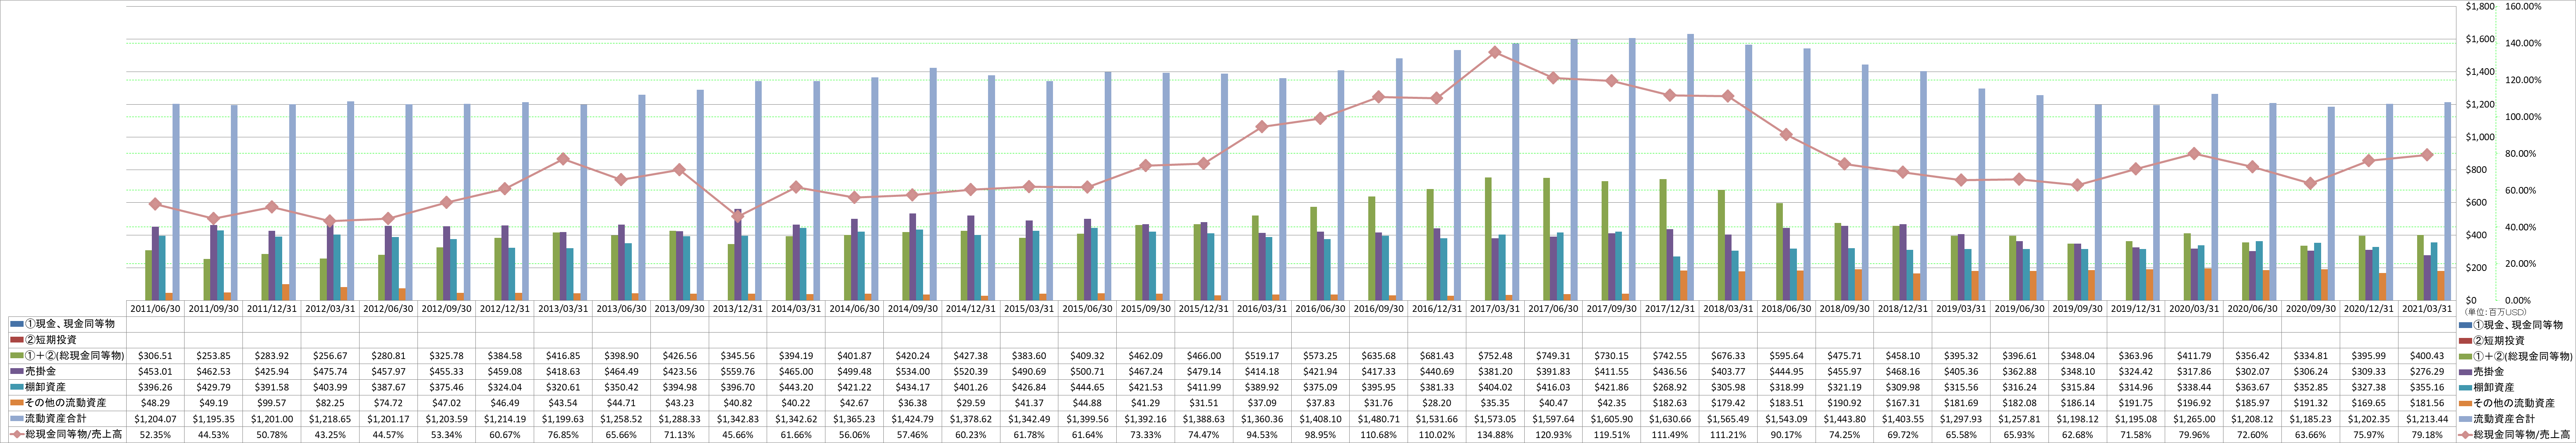Select the $453.01 receivables cell
Image resolution: width=2576 pixels, height=443 pixels.
click(155, 370)
